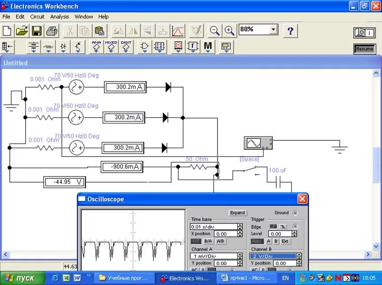The height and width of the screenshot is (285, 382).
Task: Open the Mixed ICs parts bin
Action: (x=111, y=46)
